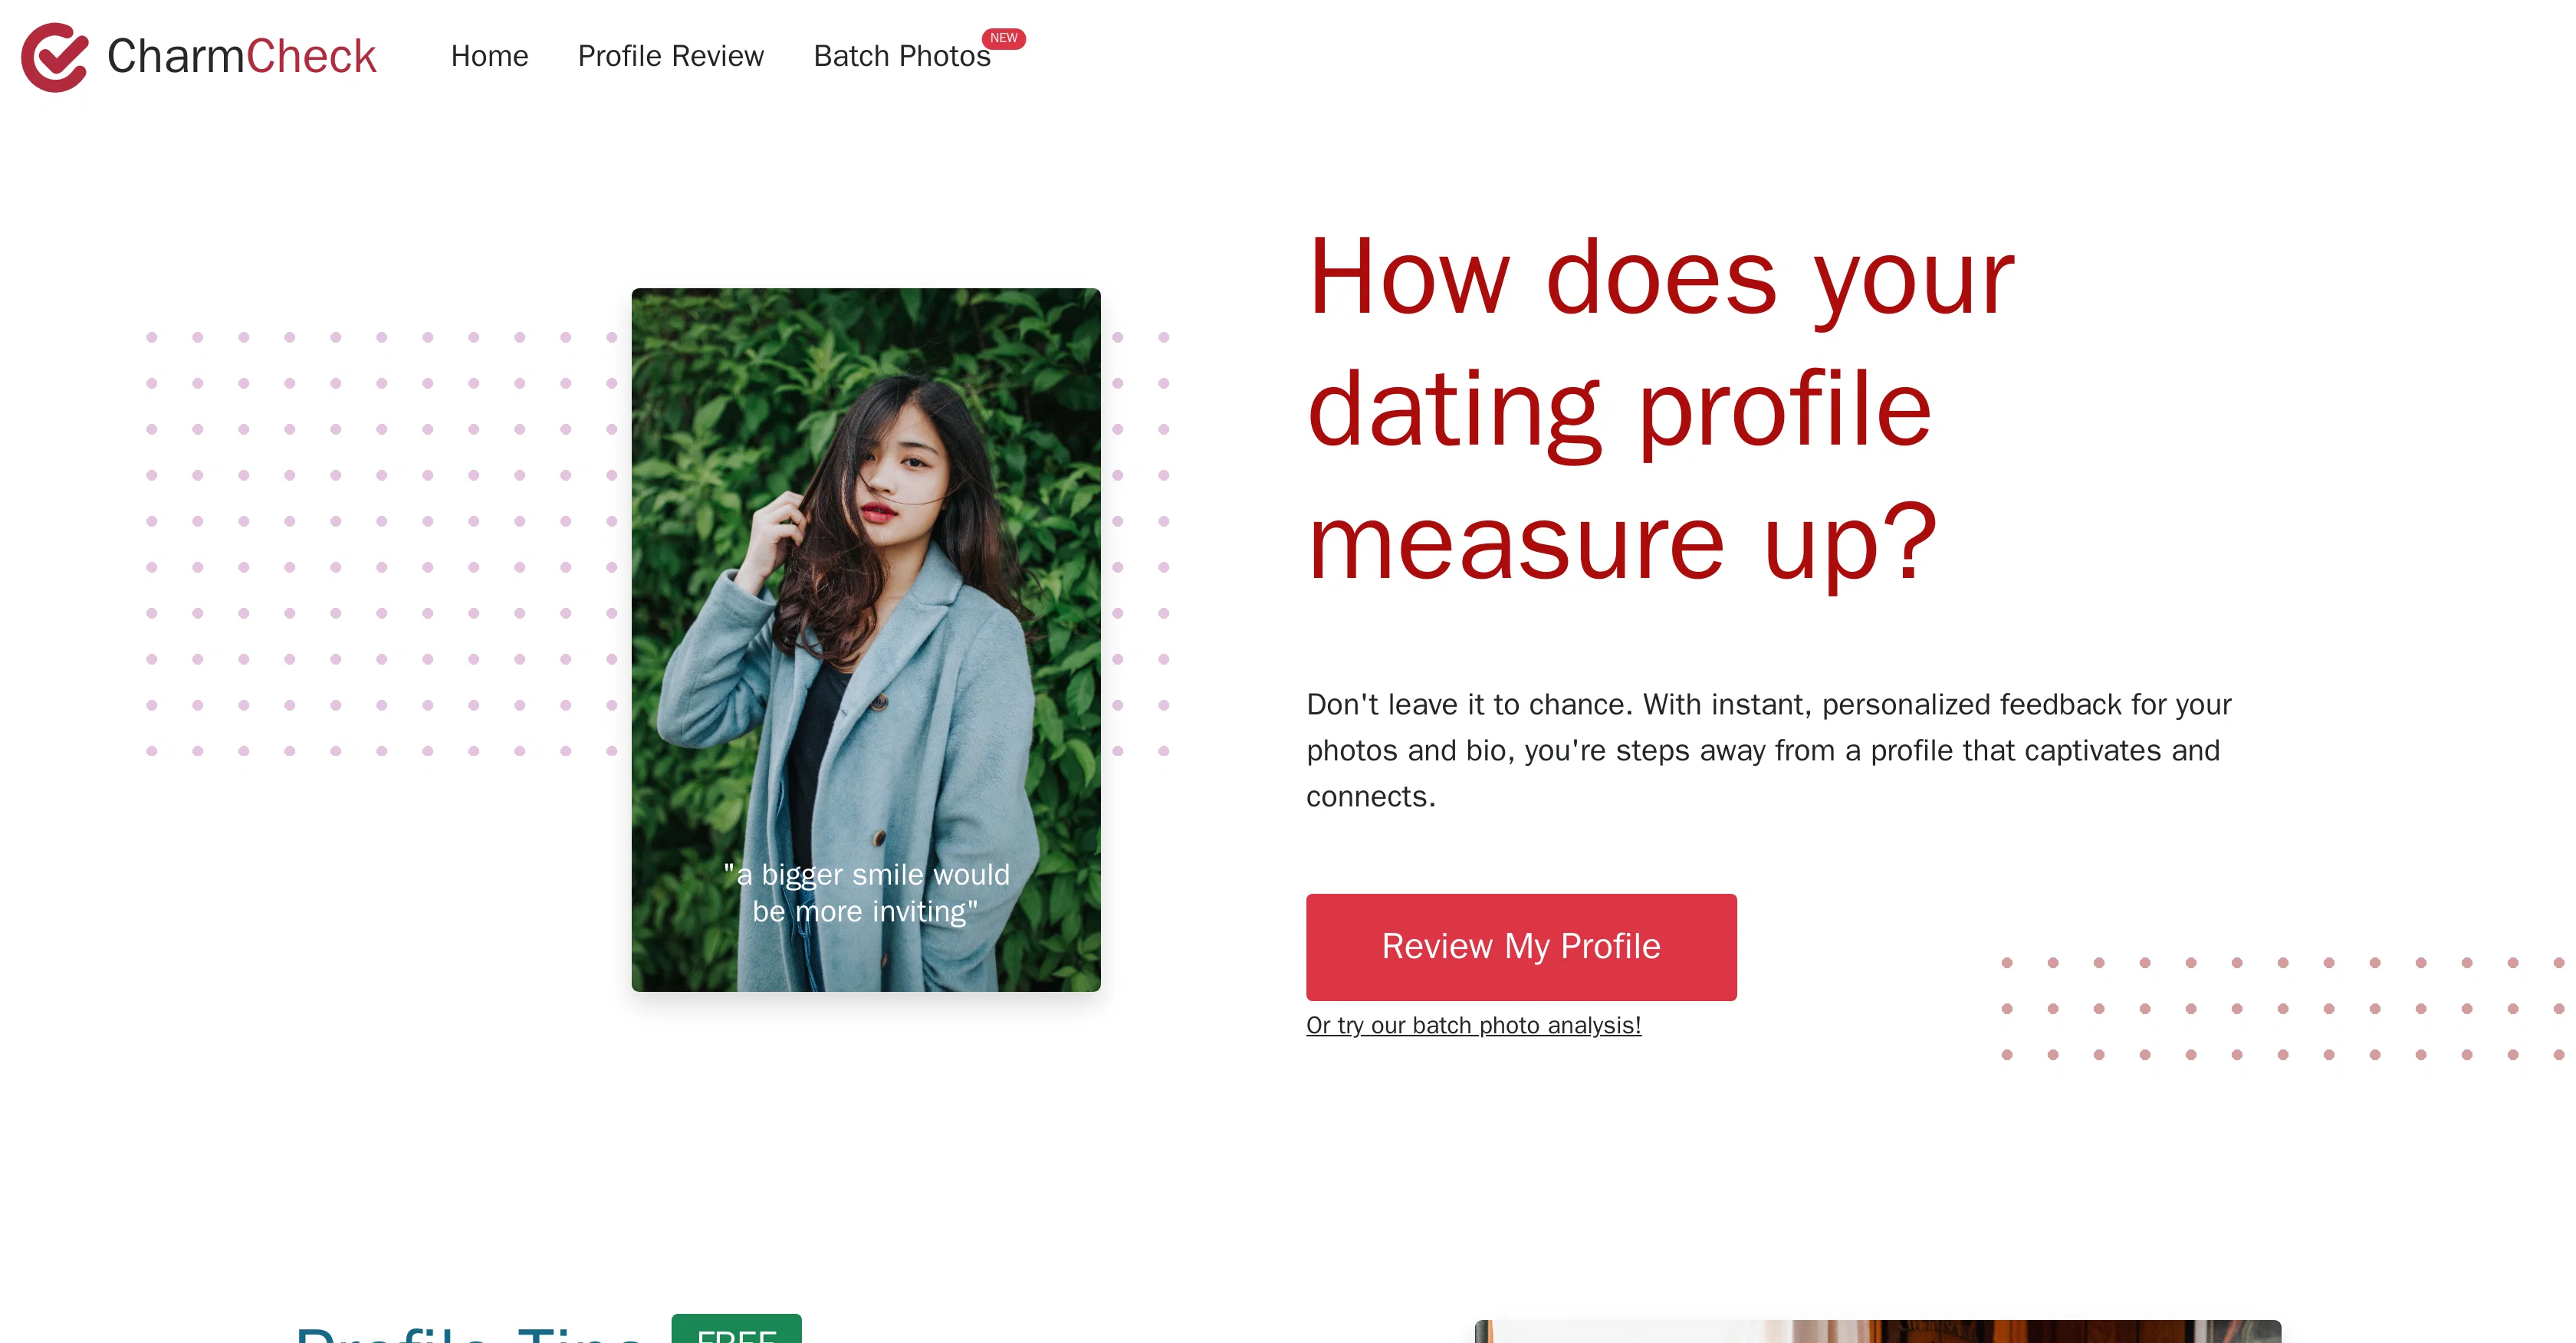
Task: Click the green FREE badge
Action: [736, 1330]
